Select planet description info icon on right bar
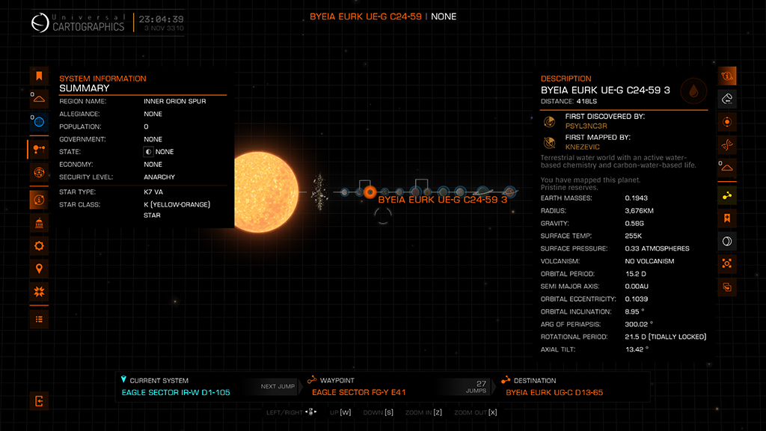The height and width of the screenshot is (431, 766). (x=727, y=76)
